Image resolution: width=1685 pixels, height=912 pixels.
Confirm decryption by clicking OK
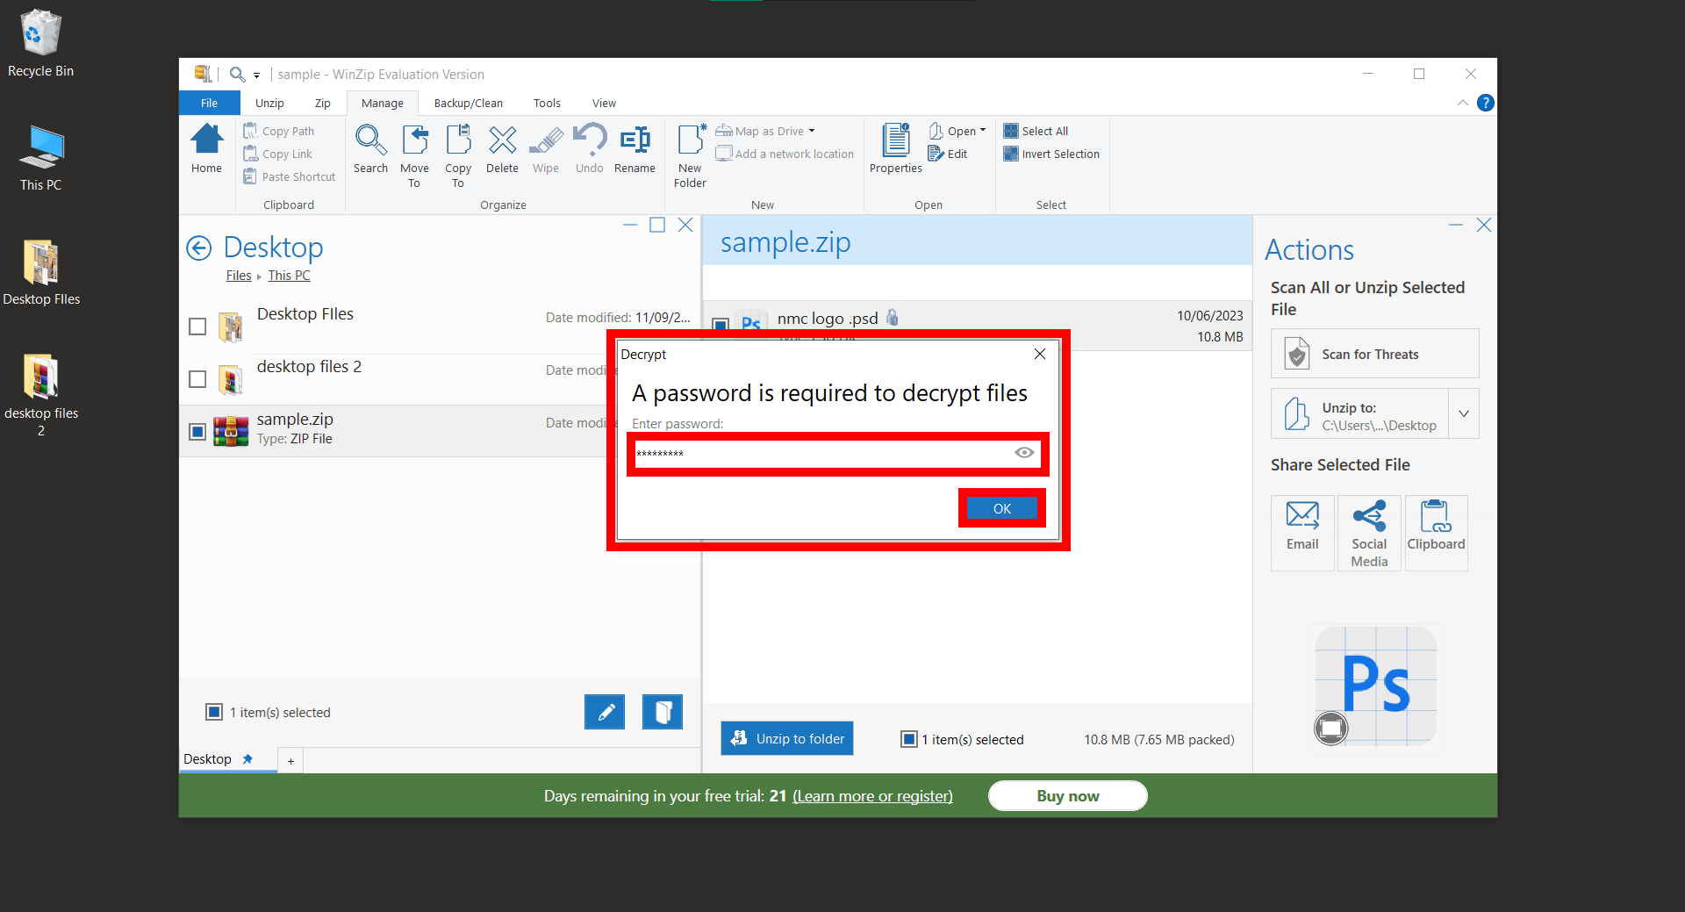pos(1001,508)
